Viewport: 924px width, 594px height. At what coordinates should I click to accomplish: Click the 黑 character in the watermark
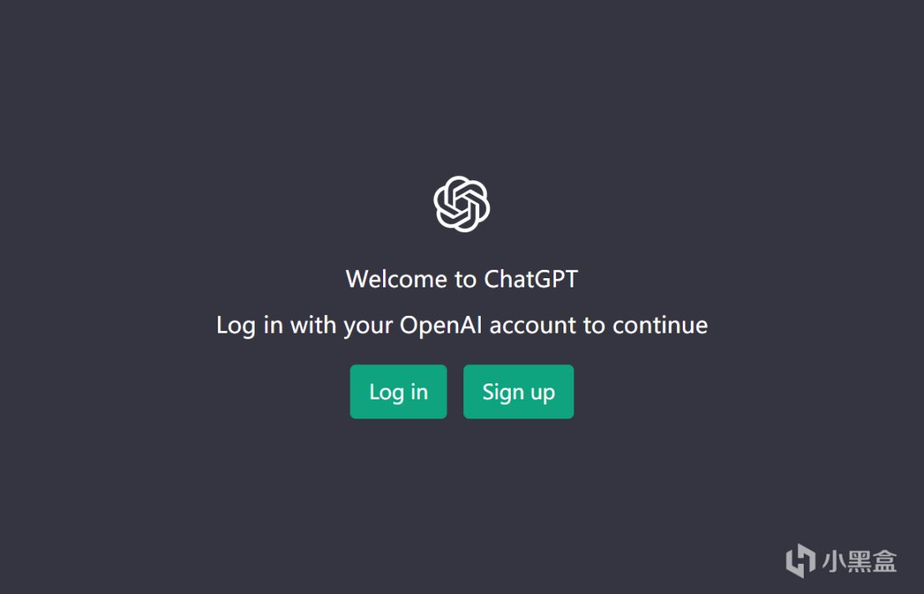(860, 561)
